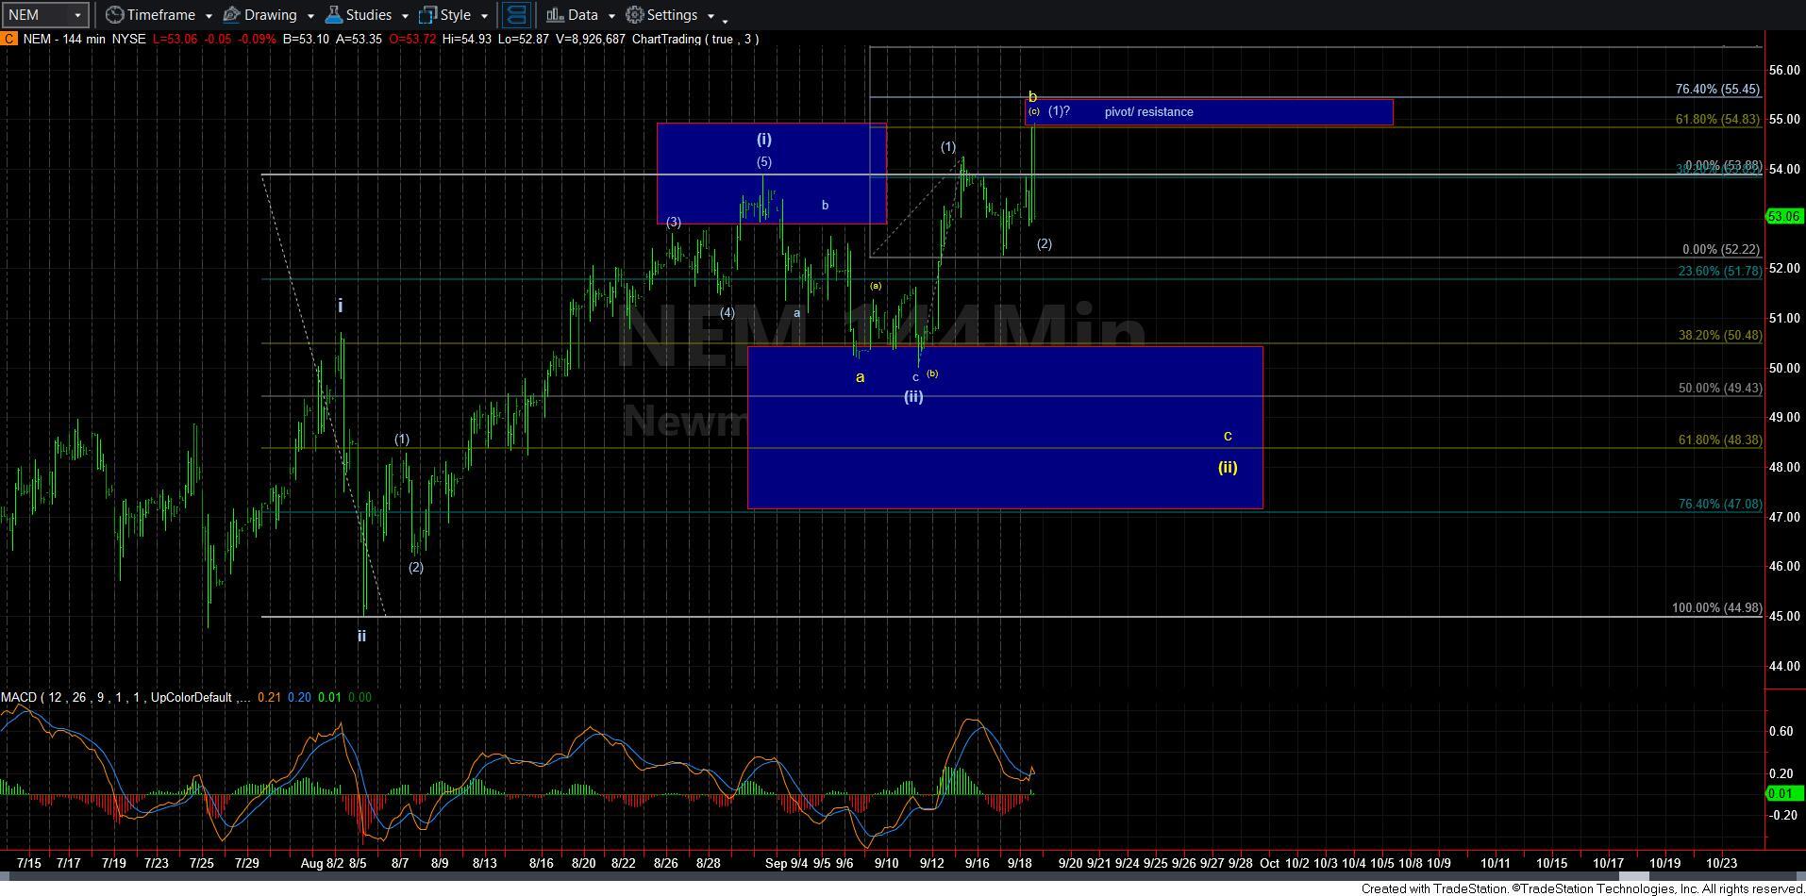Expand the NEM symbol dropdown arrow
Screen dimensions: 1806x896
(77, 15)
